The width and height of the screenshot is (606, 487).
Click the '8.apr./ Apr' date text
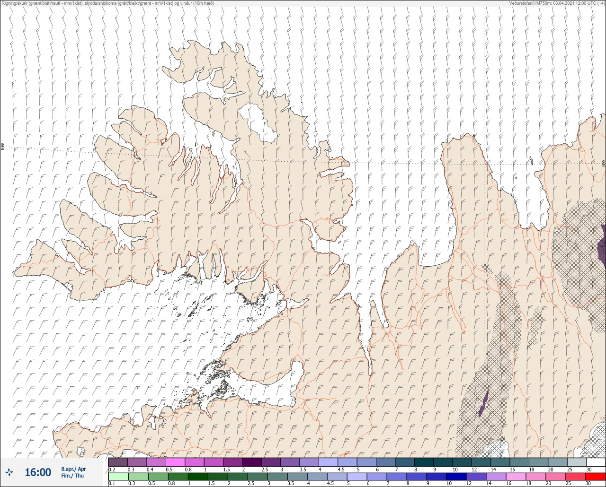pos(73,469)
